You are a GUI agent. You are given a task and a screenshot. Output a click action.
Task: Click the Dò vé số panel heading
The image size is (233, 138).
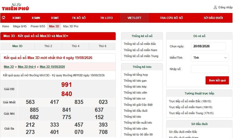(199, 36)
